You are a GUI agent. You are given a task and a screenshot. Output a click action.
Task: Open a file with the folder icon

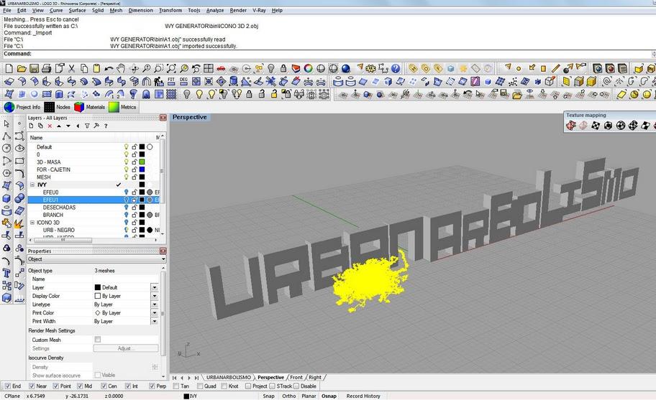[x=22, y=68]
